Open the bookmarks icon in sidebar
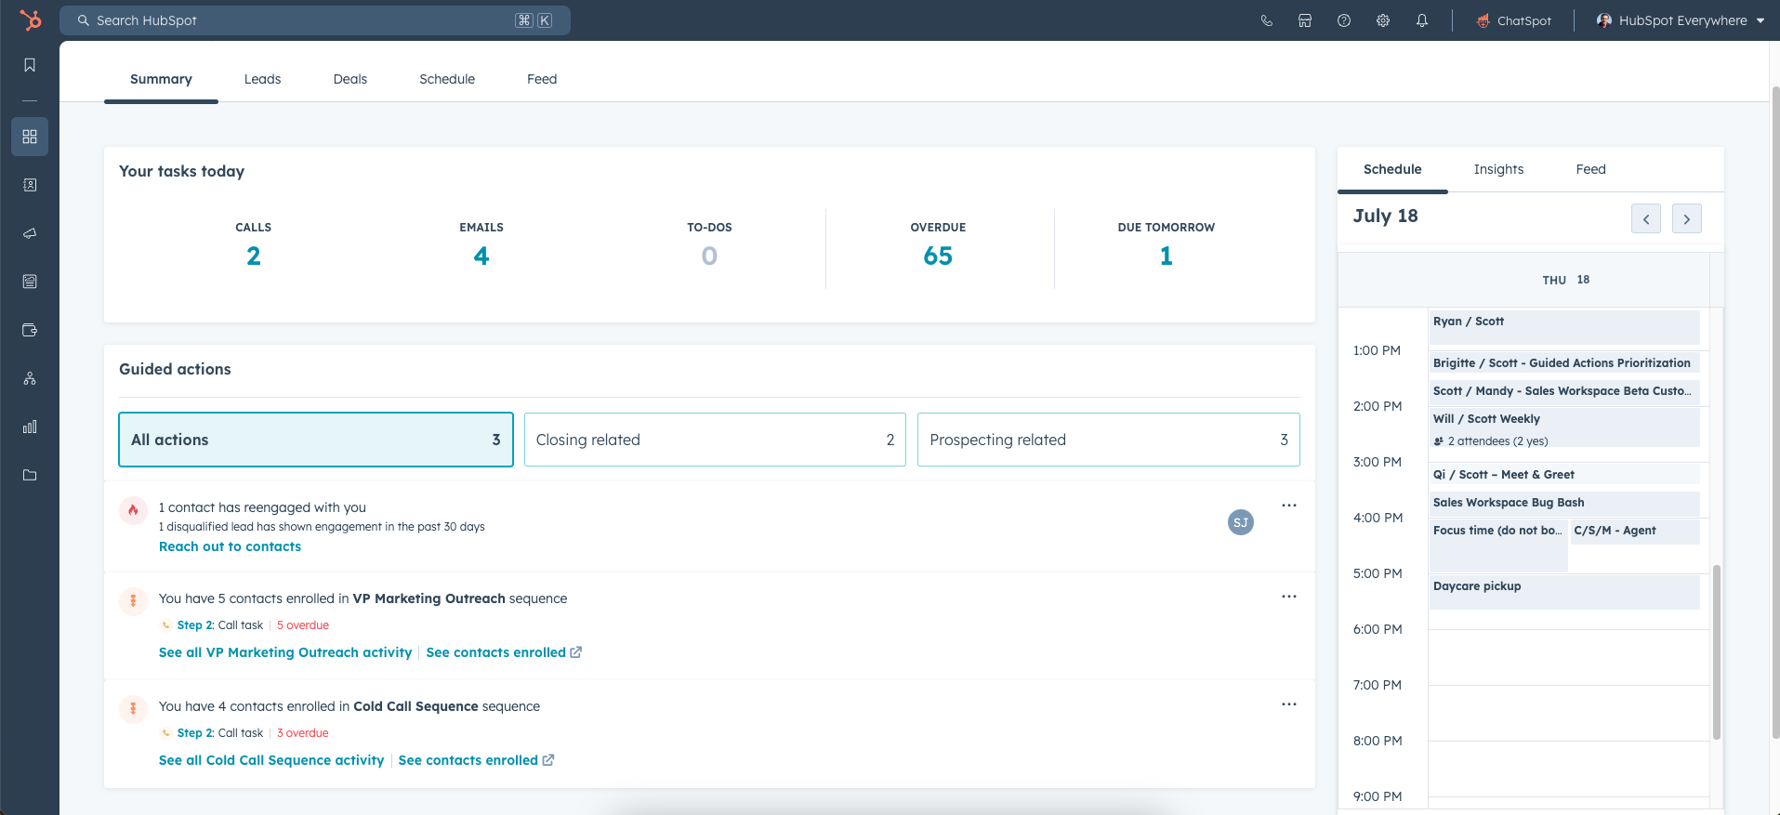This screenshot has height=815, width=1780. click(30, 65)
